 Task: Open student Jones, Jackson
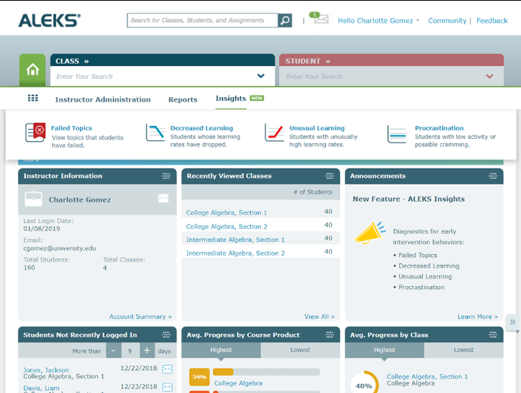click(46, 369)
